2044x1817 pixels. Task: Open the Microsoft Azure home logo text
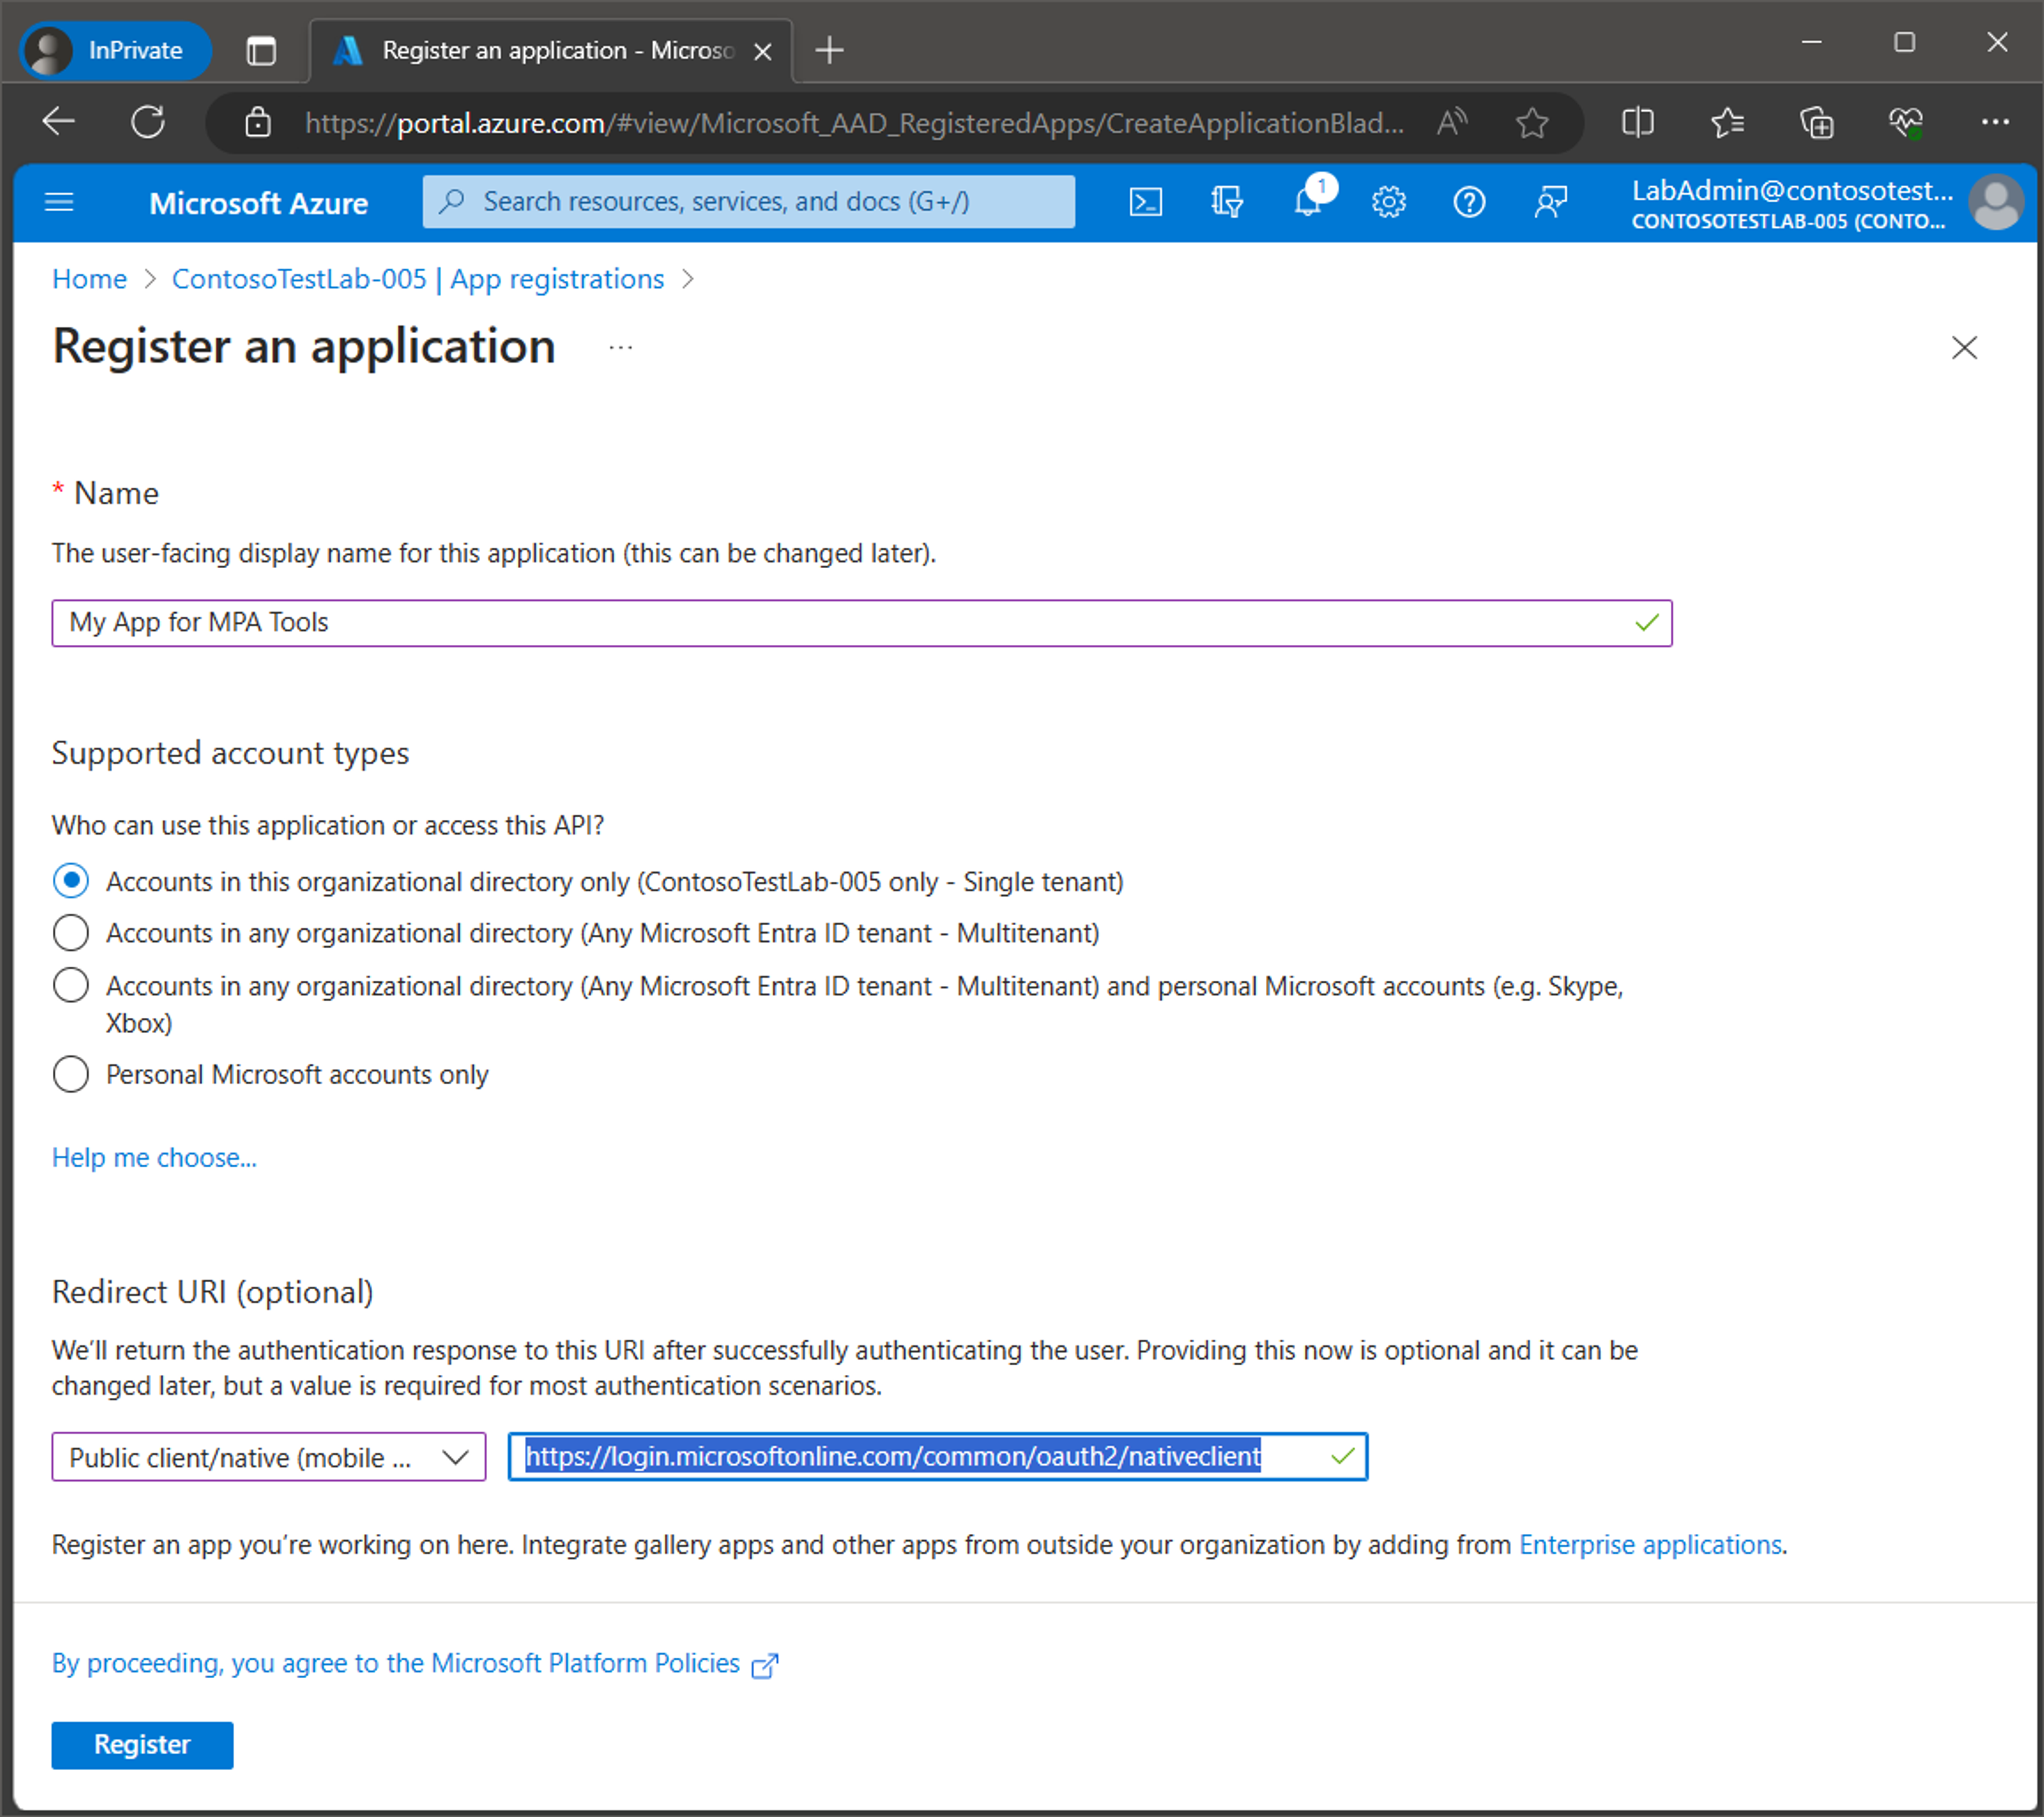[x=258, y=203]
